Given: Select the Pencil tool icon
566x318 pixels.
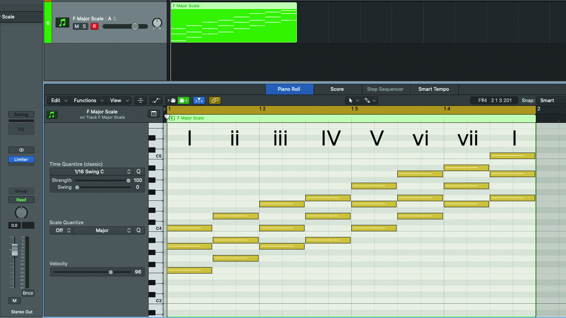Looking at the screenshot, I should [x=367, y=100].
